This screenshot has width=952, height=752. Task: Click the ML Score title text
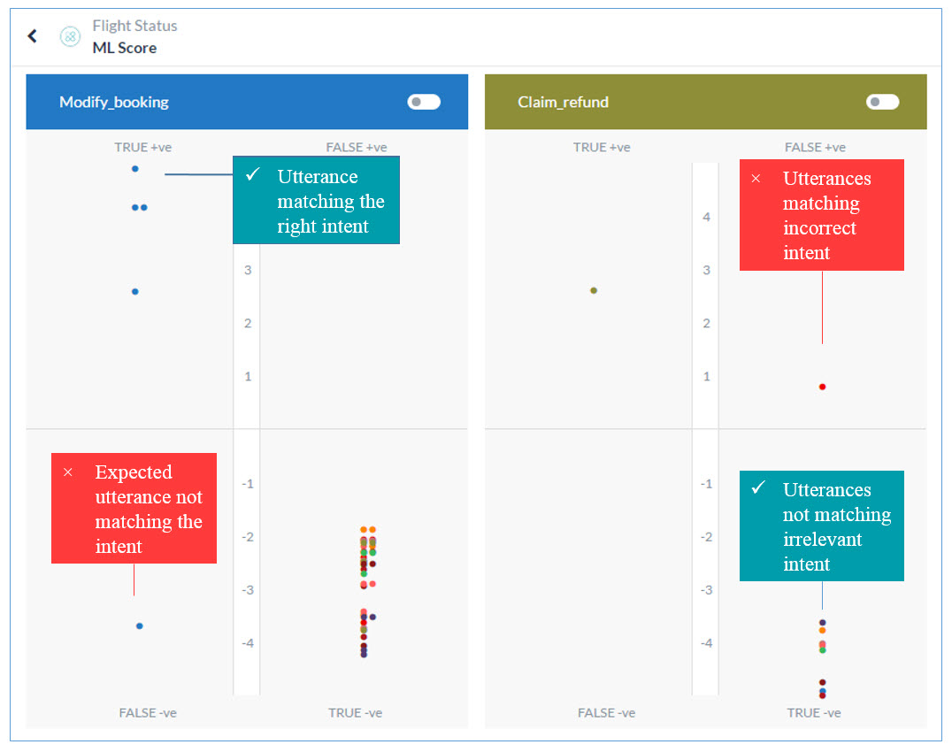125,48
